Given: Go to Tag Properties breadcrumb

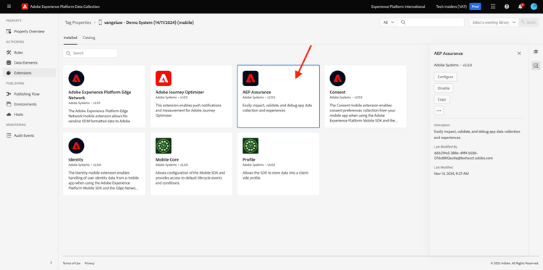Looking at the screenshot, I should coord(78,22).
